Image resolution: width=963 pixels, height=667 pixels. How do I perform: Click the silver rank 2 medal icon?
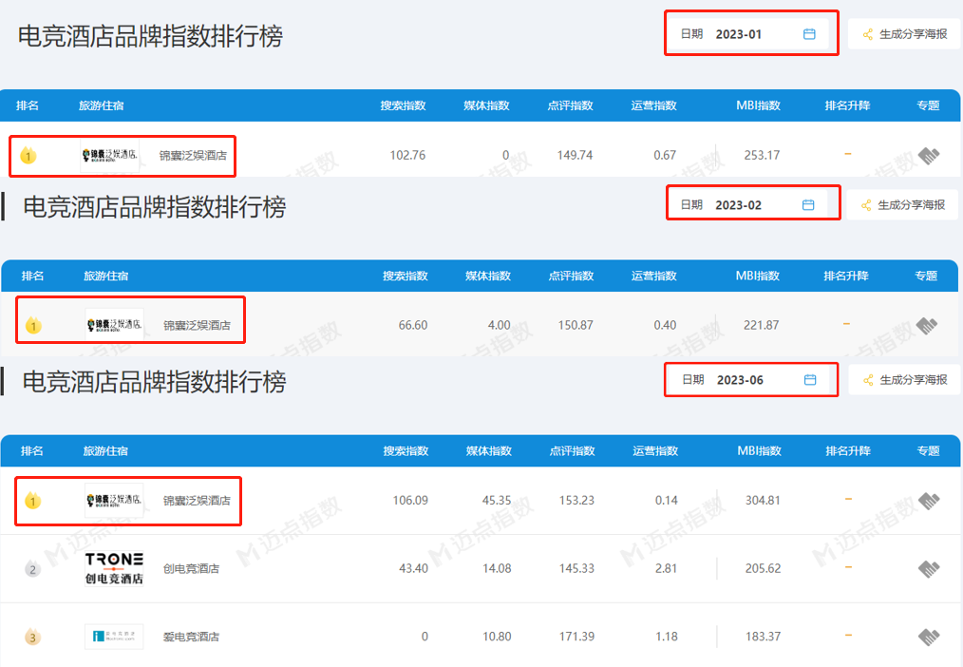coord(33,569)
